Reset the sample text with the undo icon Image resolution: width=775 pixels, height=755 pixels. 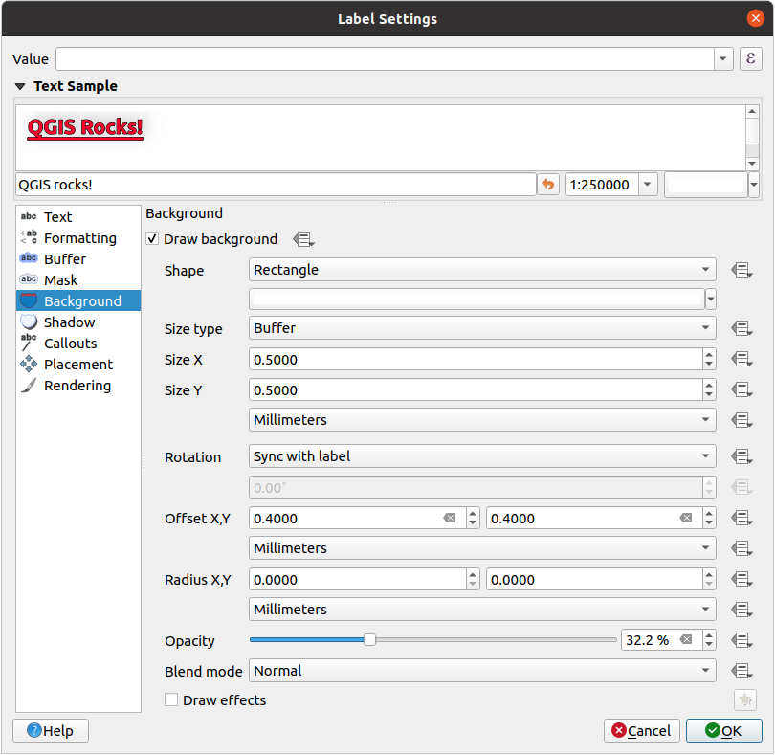[x=548, y=185]
